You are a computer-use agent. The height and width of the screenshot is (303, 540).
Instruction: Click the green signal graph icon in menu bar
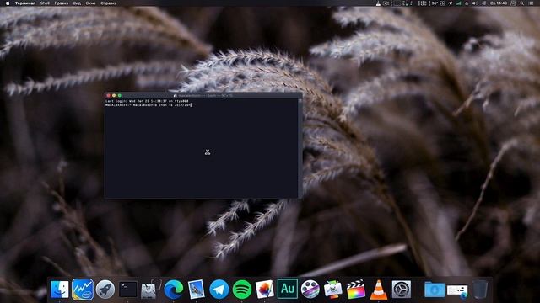pyautogui.click(x=458, y=3)
